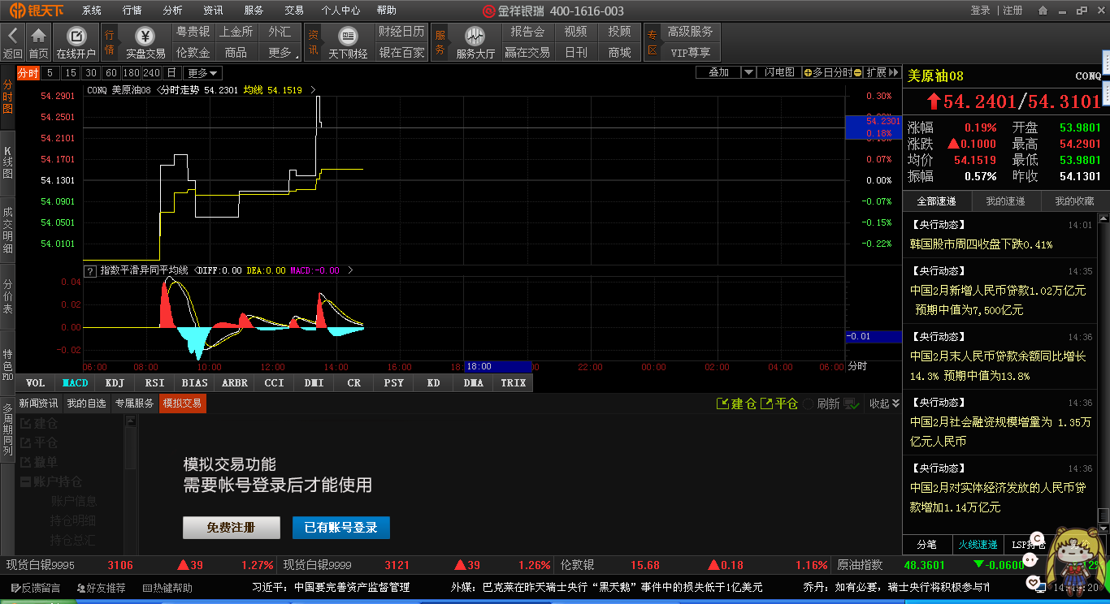Switch to the 新闻资讯 tab
Viewport: 1110px width, 604px height.
[38, 403]
